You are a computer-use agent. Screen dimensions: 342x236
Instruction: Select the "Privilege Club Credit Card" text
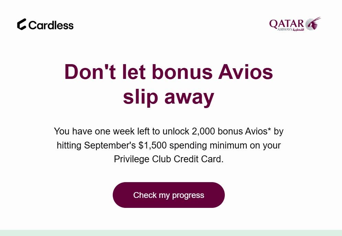click(x=169, y=159)
